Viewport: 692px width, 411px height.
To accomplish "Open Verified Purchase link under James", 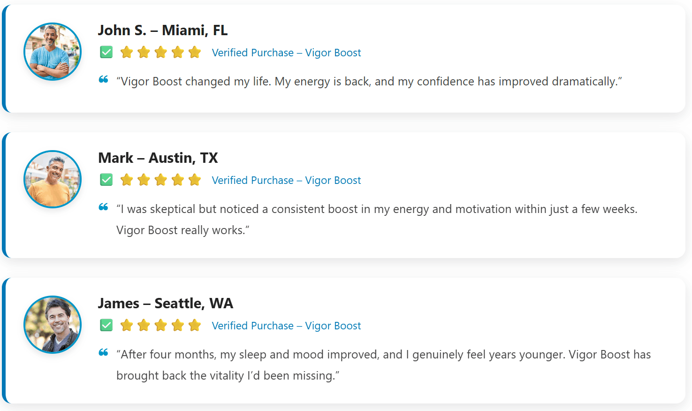I will (x=286, y=326).
